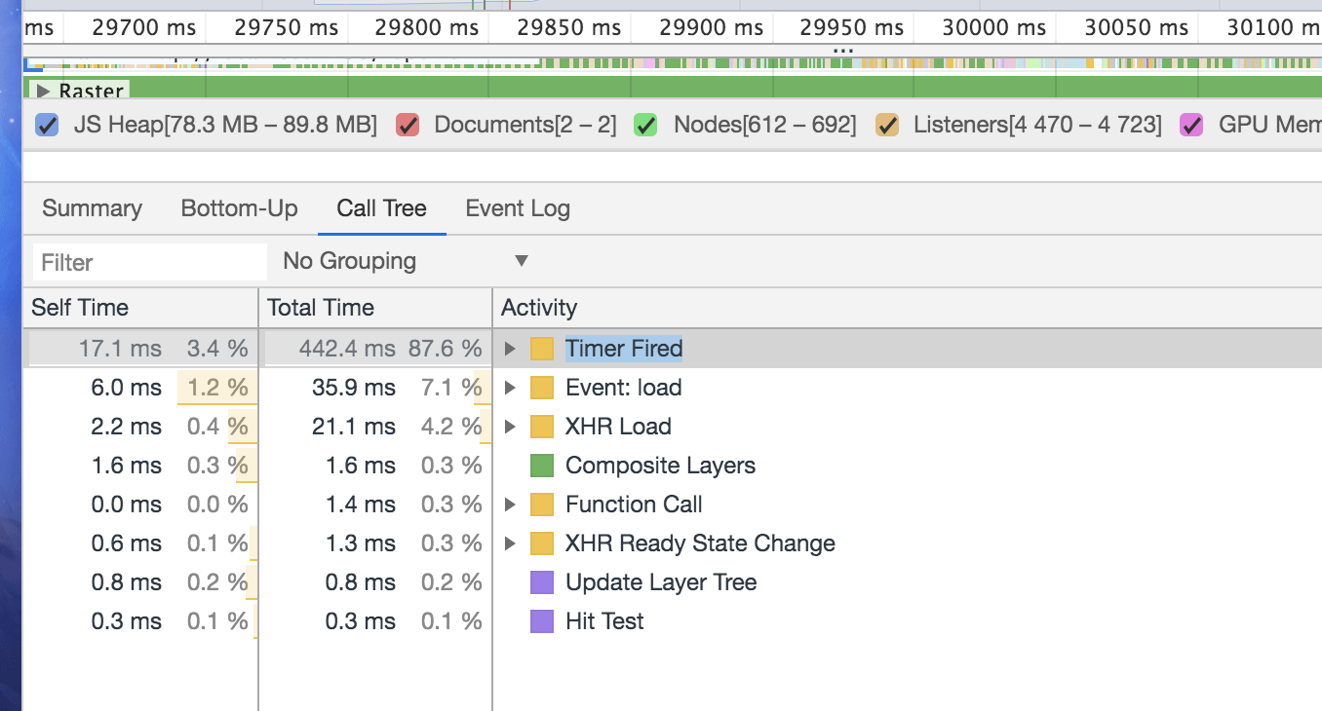This screenshot has width=1322, height=711.
Task: Click the Event: load yellow icon
Action: 542,388
